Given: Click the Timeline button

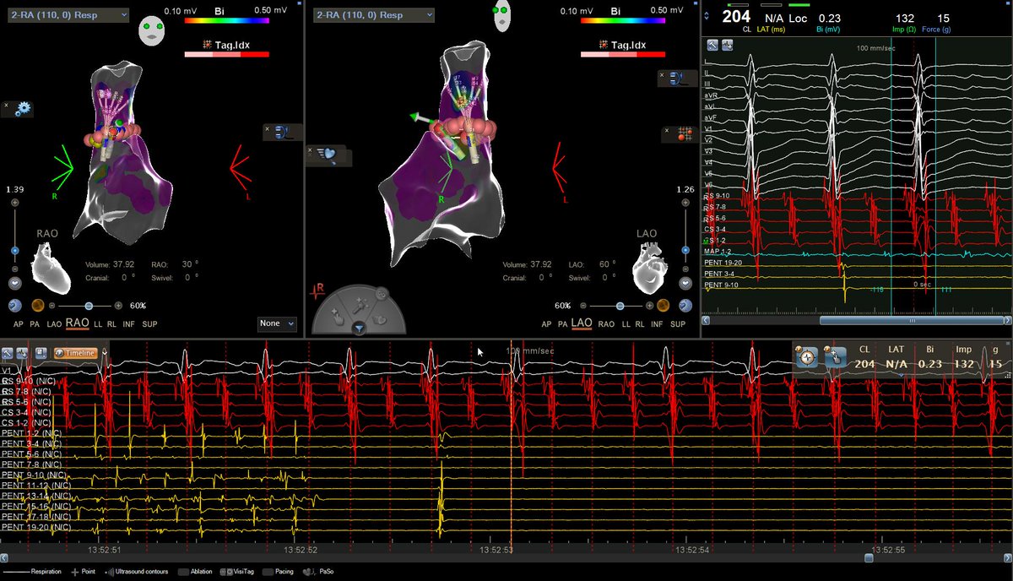Looking at the screenshot, I should pyautogui.click(x=76, y=353).
